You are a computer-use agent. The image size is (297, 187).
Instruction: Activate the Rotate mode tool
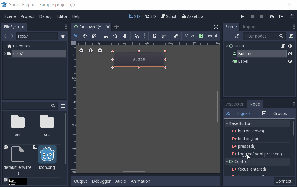94,36
